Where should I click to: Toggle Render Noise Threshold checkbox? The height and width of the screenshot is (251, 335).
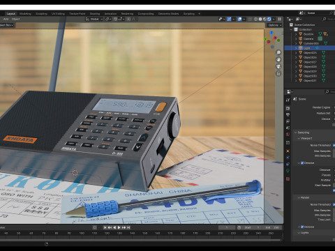pyautogui.click(x=334, y=204)
